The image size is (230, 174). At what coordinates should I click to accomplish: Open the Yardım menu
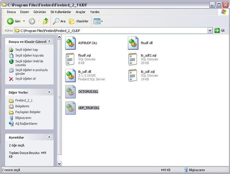pyautogui.click(x=95, y=12)
